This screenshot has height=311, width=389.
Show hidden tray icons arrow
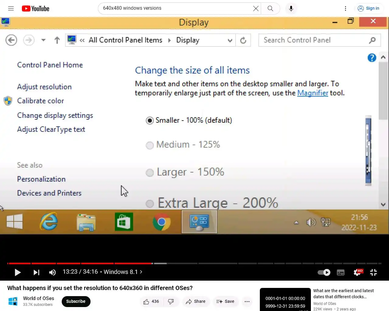pos(296,222)
